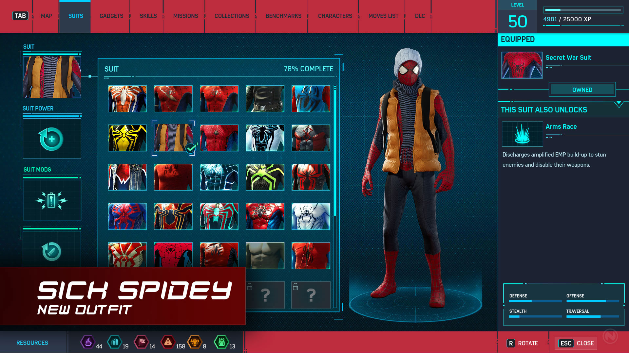Open the MAP tab
Image resolution: width=629 pixels, height=353 pixels.
pyautogui.click(x=47, y=16)
